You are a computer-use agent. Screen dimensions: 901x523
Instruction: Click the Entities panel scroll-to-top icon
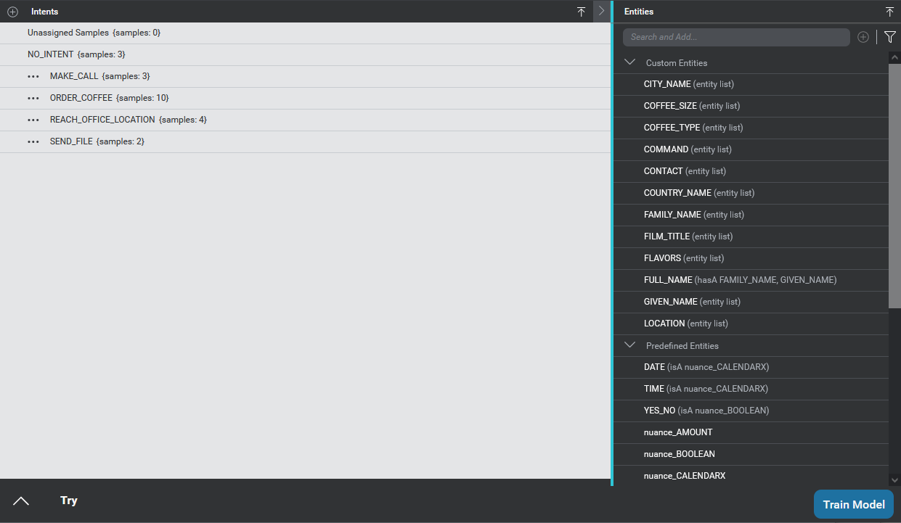pos(889,12)
